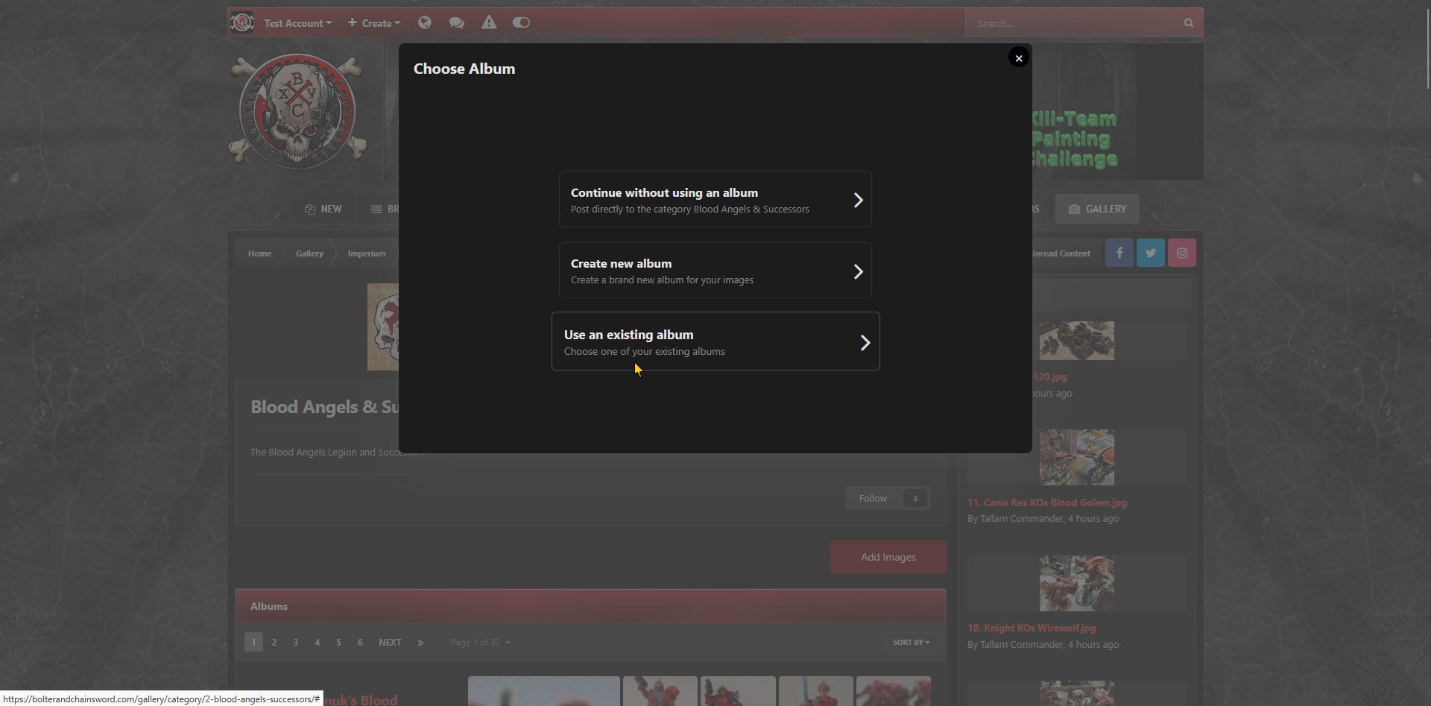Select Continue without using an album
Screen dimensions: 1431x706
715,200
